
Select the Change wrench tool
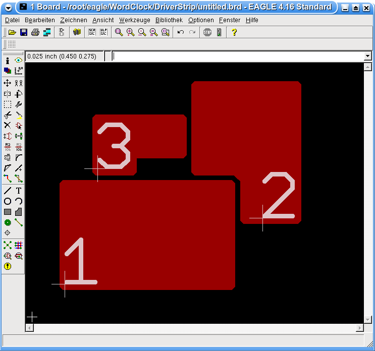[18, 104]
